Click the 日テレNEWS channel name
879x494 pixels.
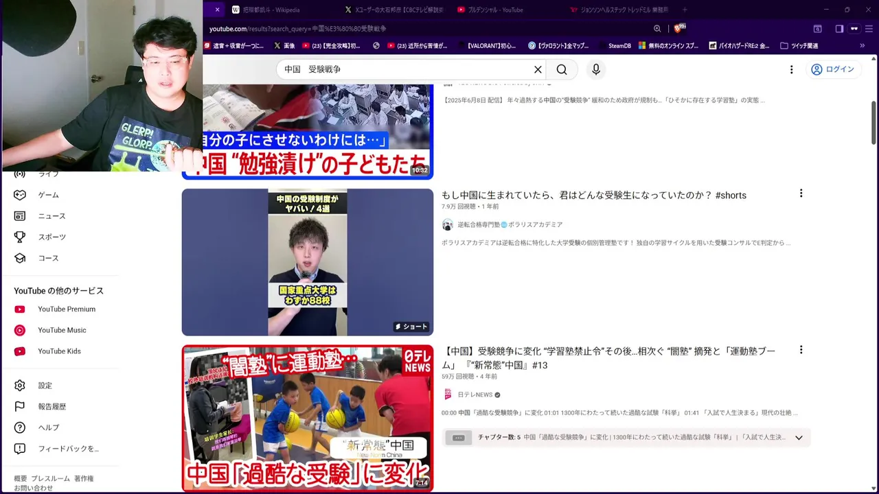[x=475, y=395]
